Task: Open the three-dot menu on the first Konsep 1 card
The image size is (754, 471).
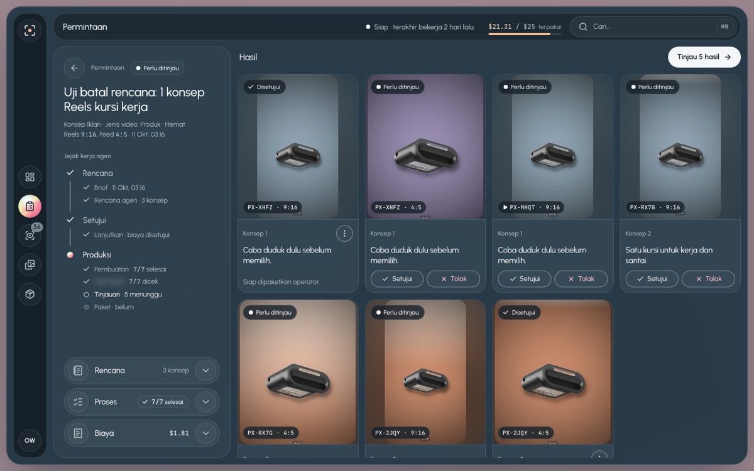Action: (344, 234)
